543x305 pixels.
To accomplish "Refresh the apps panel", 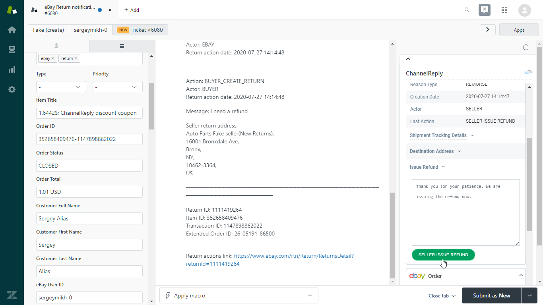I will [526, 47].
